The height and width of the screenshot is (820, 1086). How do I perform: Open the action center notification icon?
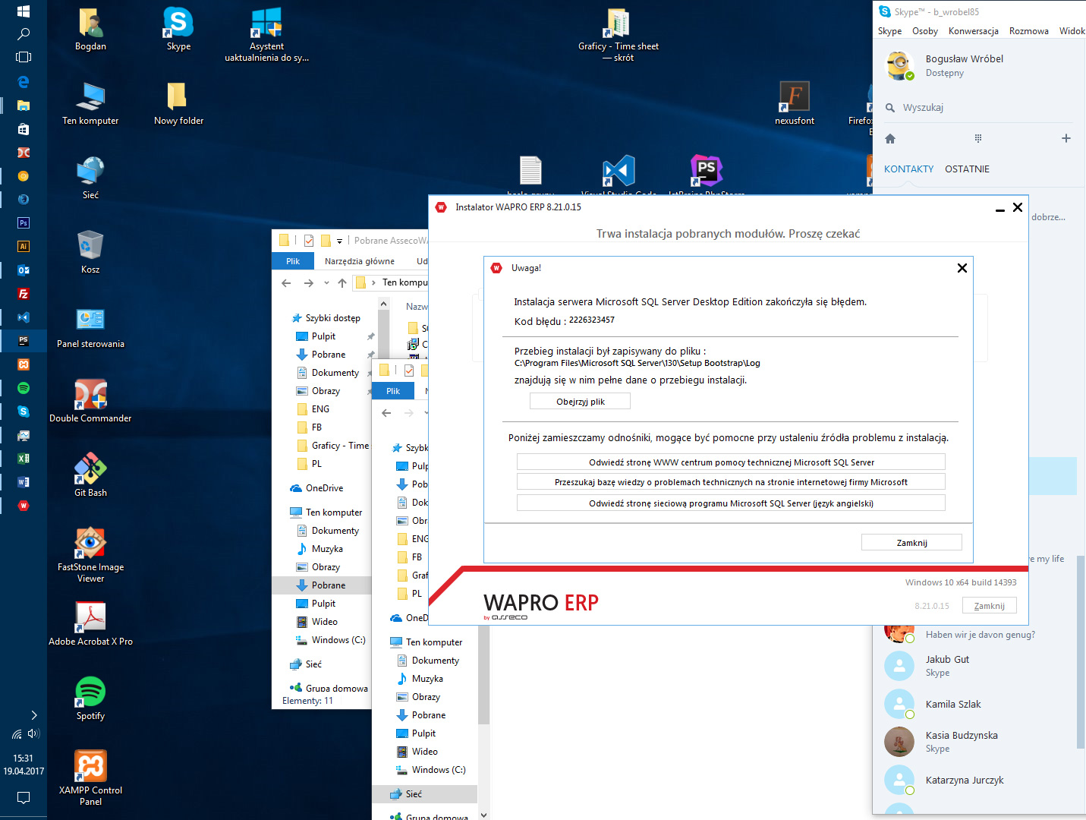[24, 797]
